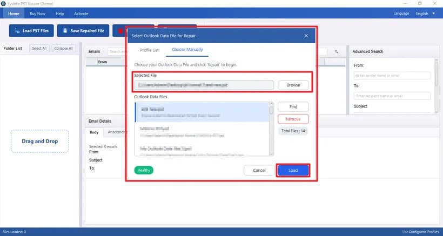Open the Help menu
The width and height of the screenshot is (443, 236).
60,14
